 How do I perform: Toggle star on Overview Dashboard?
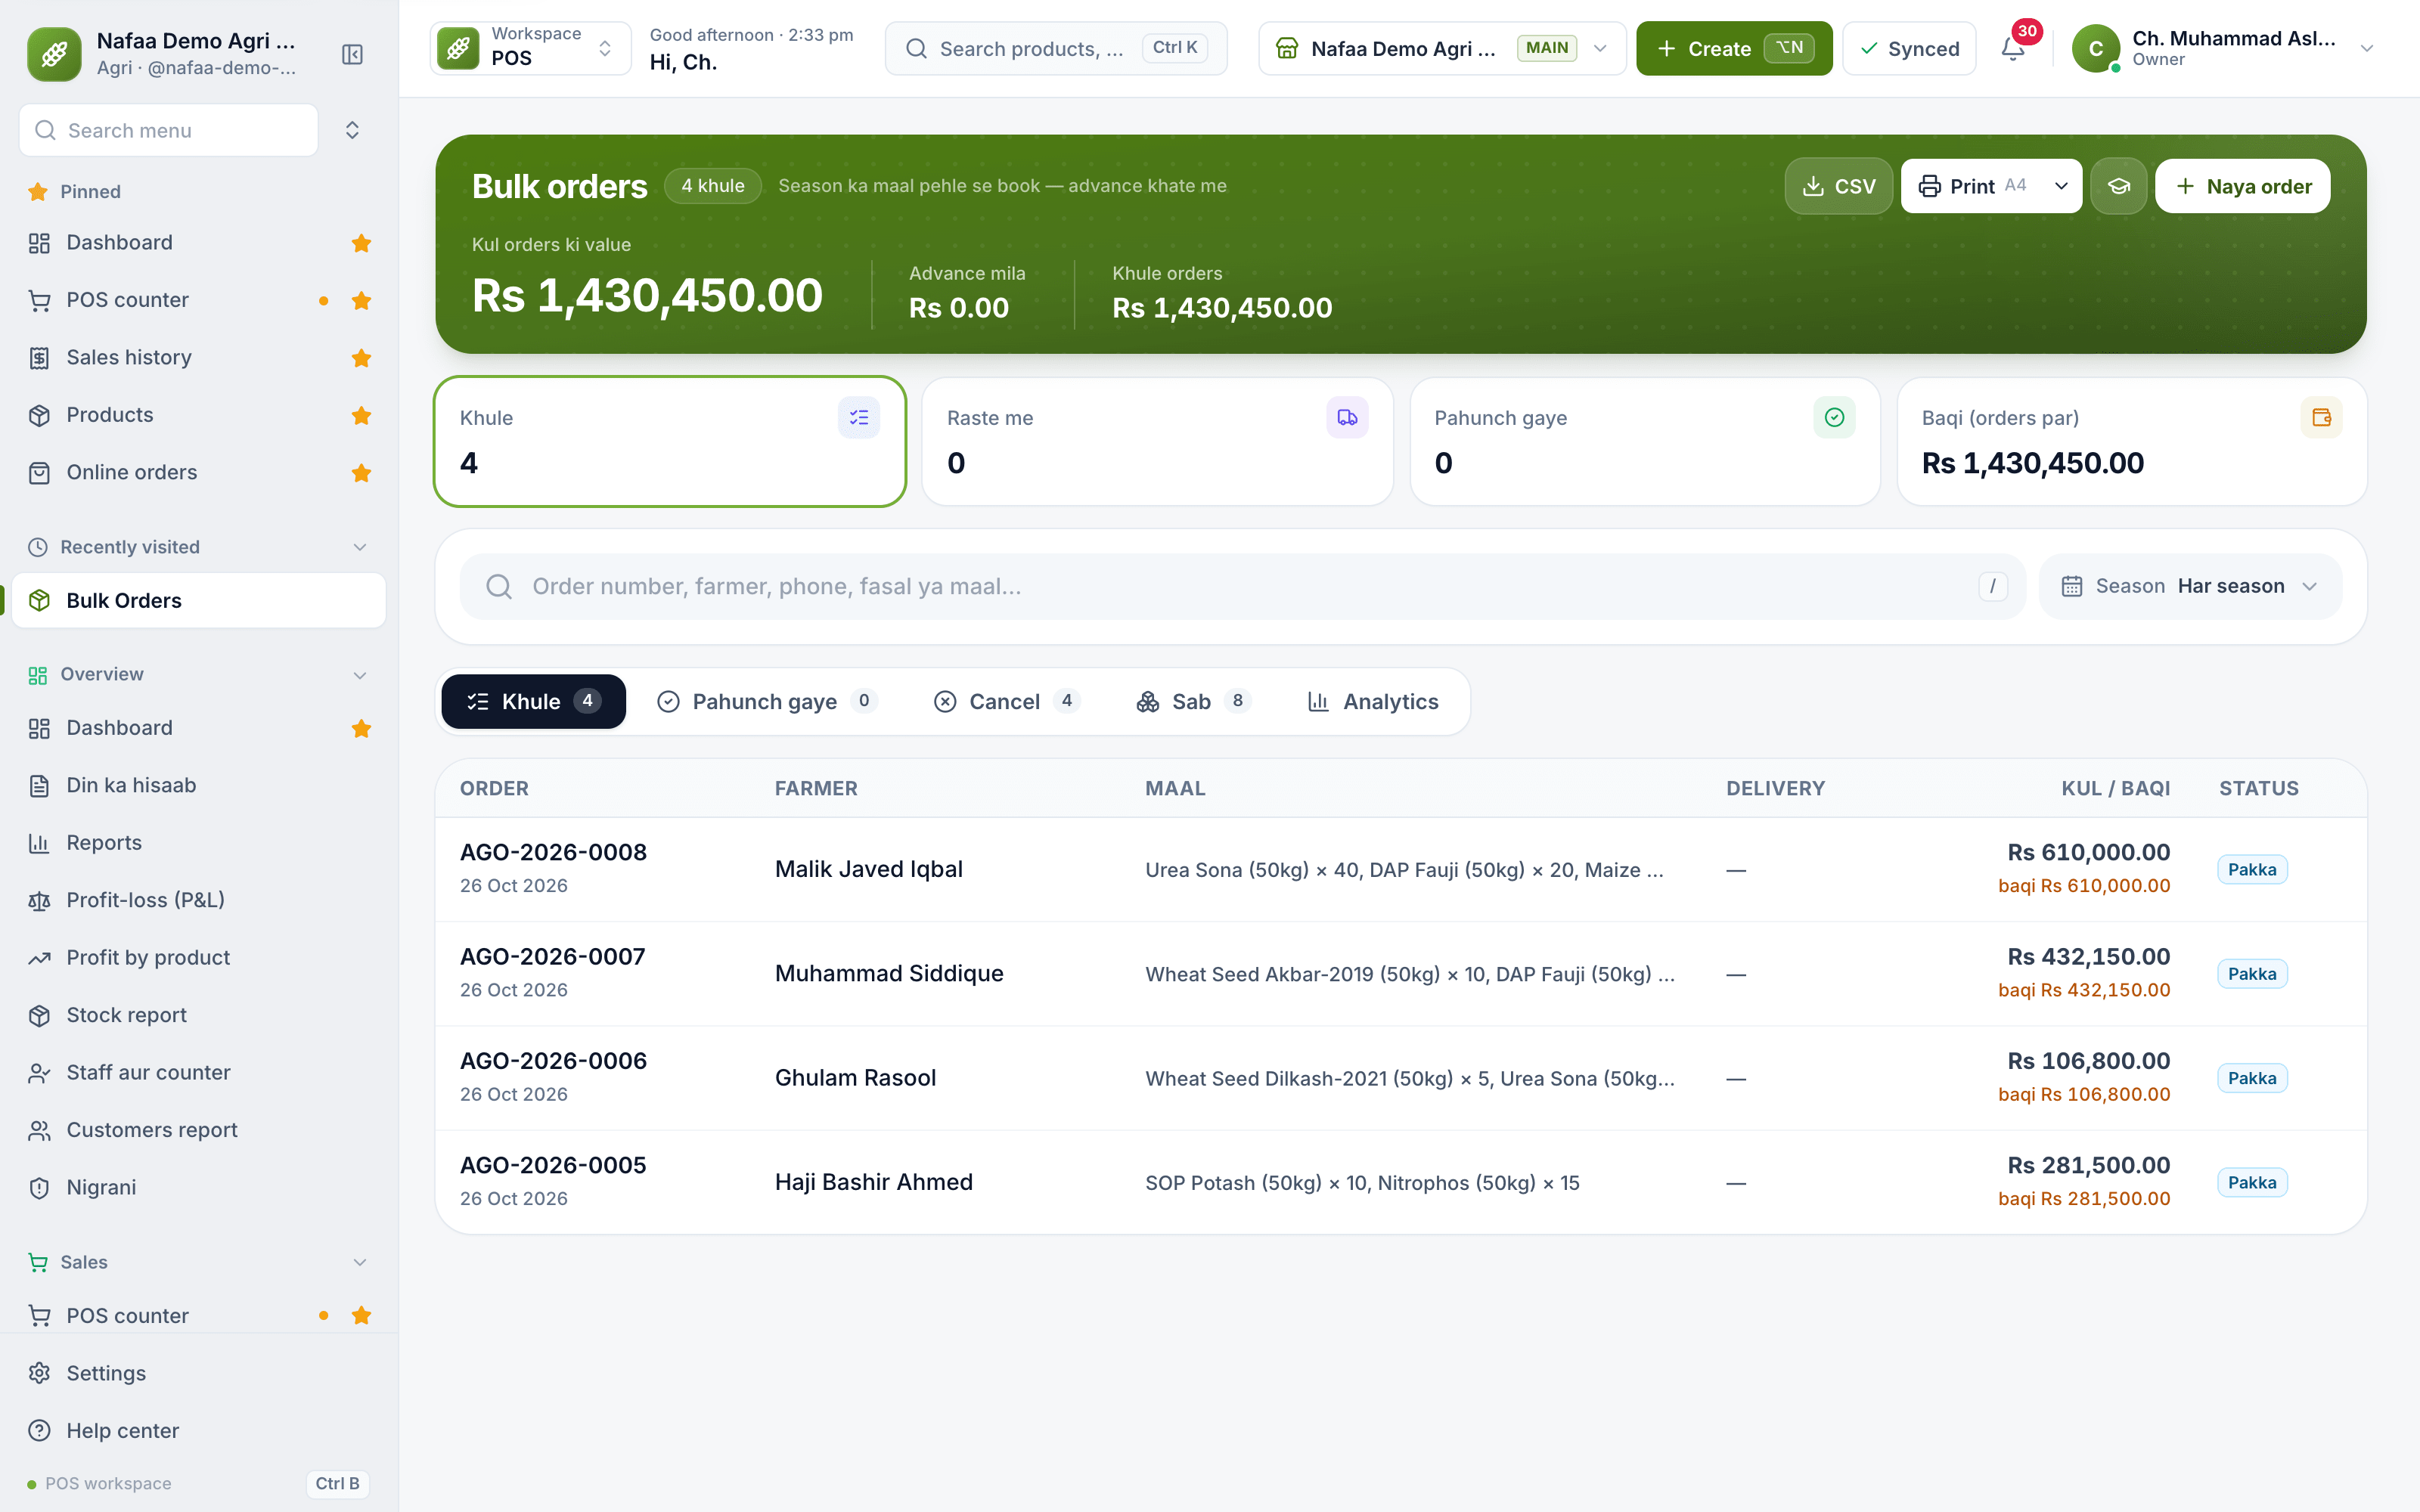[362, 728]
